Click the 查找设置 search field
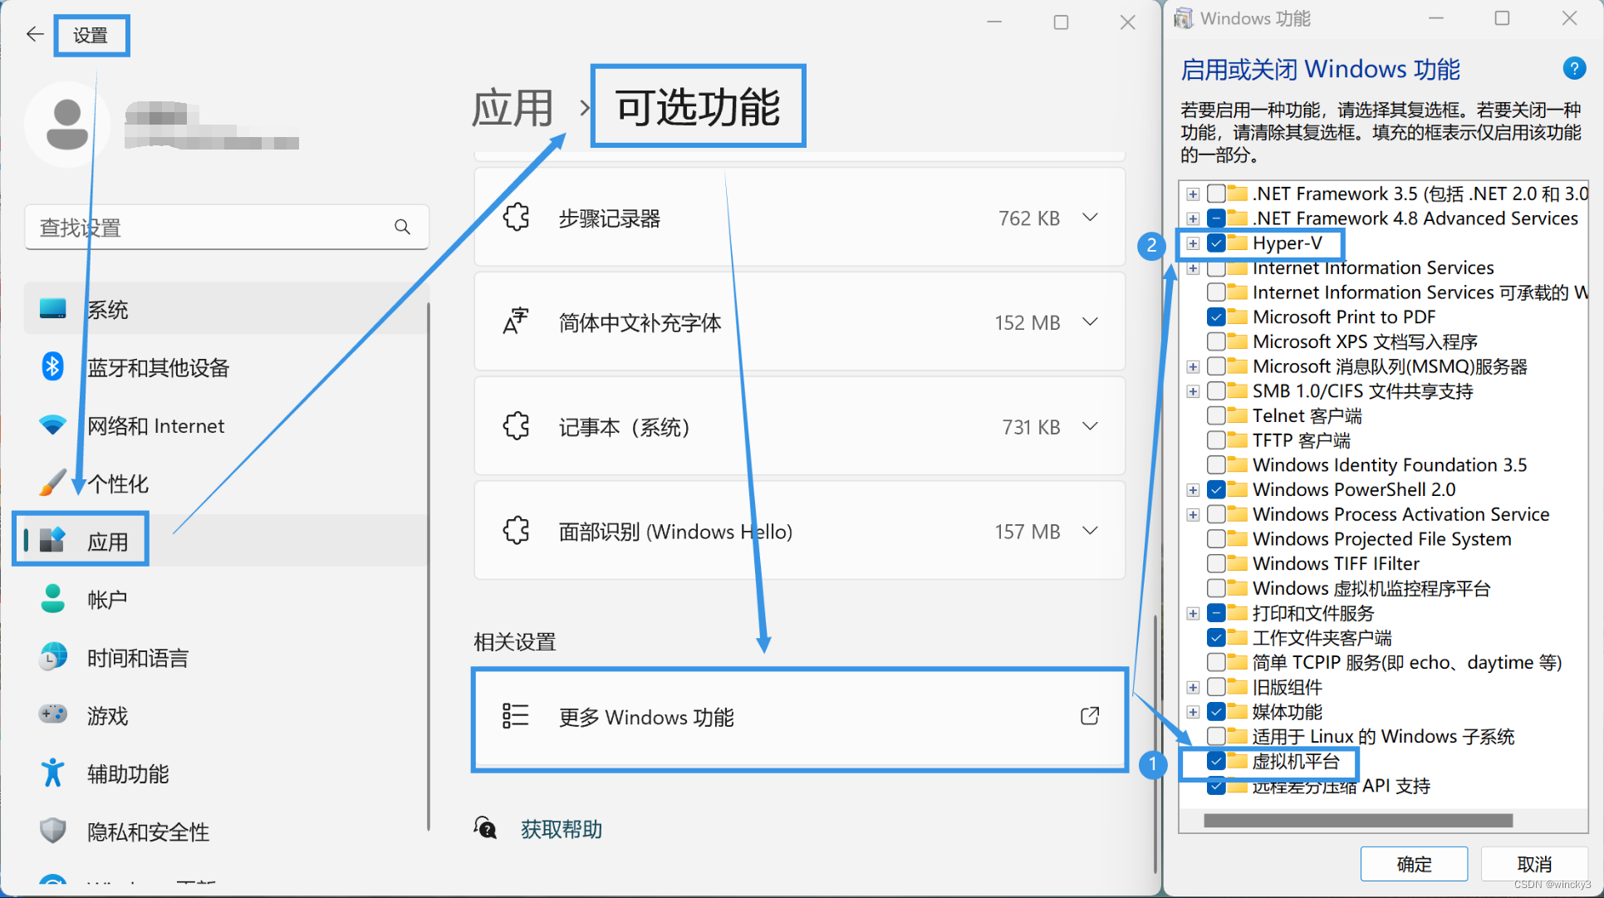The height and width of the screenshot is (898, 1604). click(x=208, y=227)
